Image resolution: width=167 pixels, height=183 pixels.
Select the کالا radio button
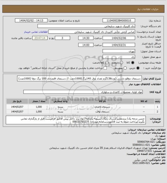tap(133, 63)
